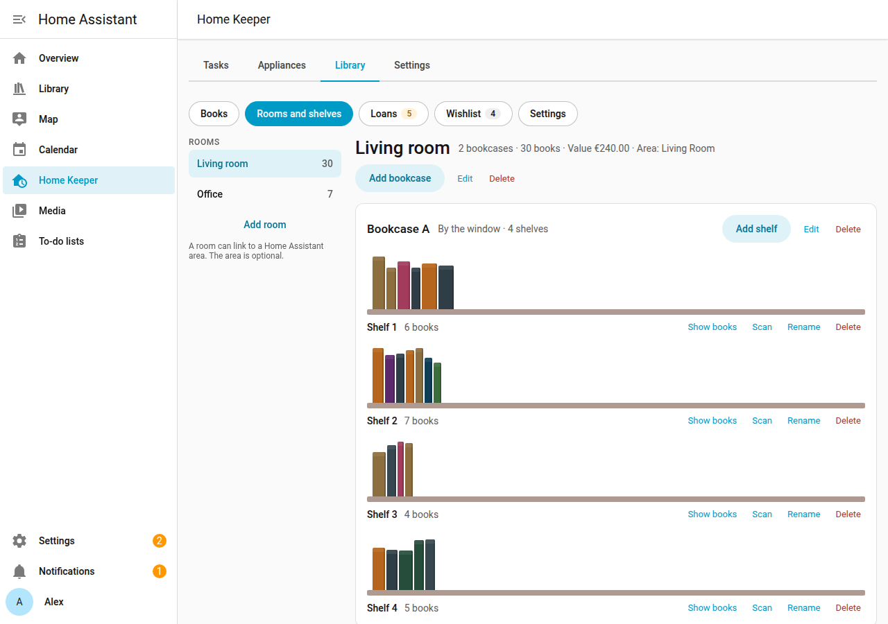Delete Bookcase A
This screenshot has height=624, width=888.
click(848, 229)
